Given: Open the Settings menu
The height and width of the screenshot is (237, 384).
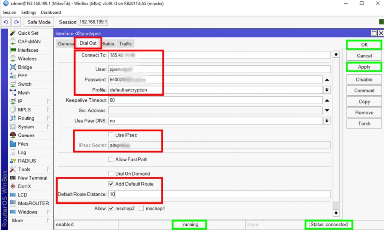Looking at the screenshot, I should point(28,12).
